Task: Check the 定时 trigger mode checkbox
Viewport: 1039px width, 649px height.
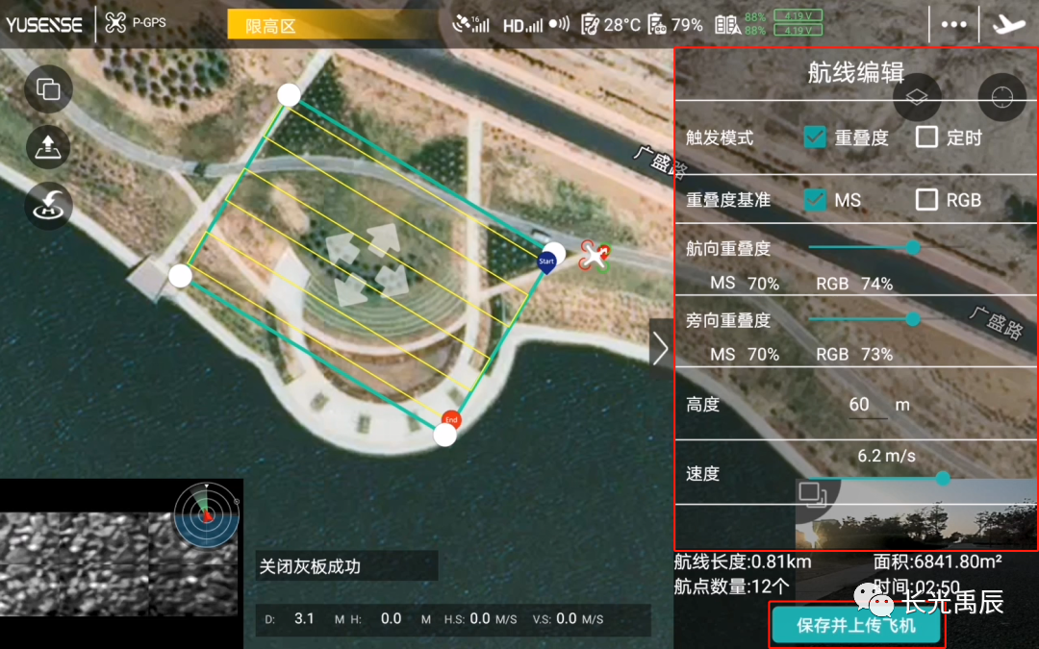Action: coord(926,137)
